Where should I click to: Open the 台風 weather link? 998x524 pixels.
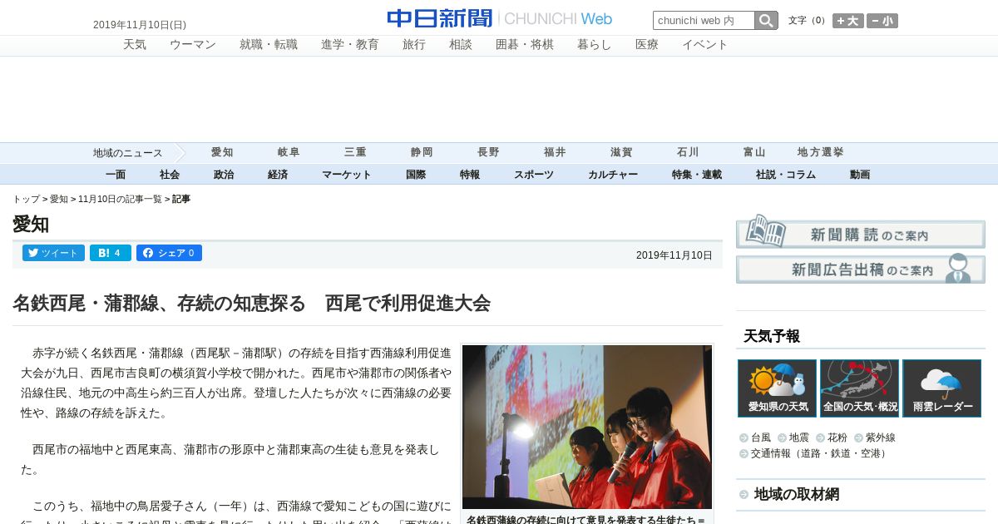[761, 437]
